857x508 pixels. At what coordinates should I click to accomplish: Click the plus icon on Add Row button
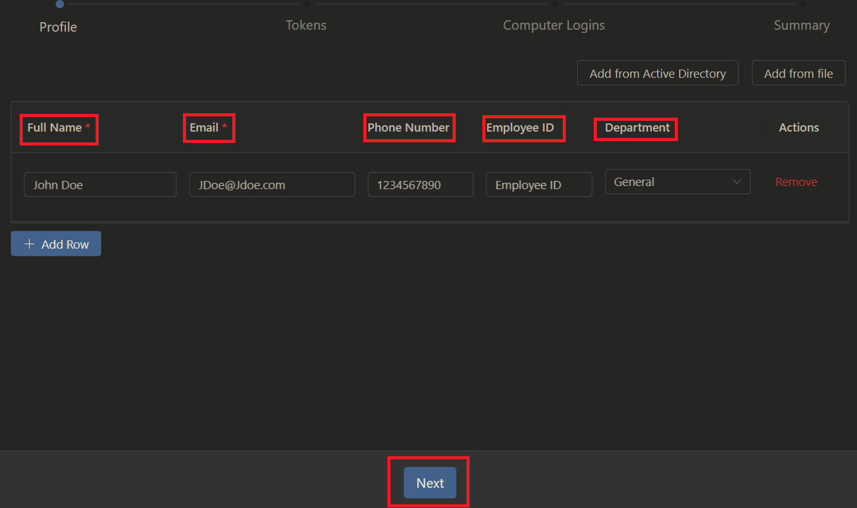pos(29,244)
